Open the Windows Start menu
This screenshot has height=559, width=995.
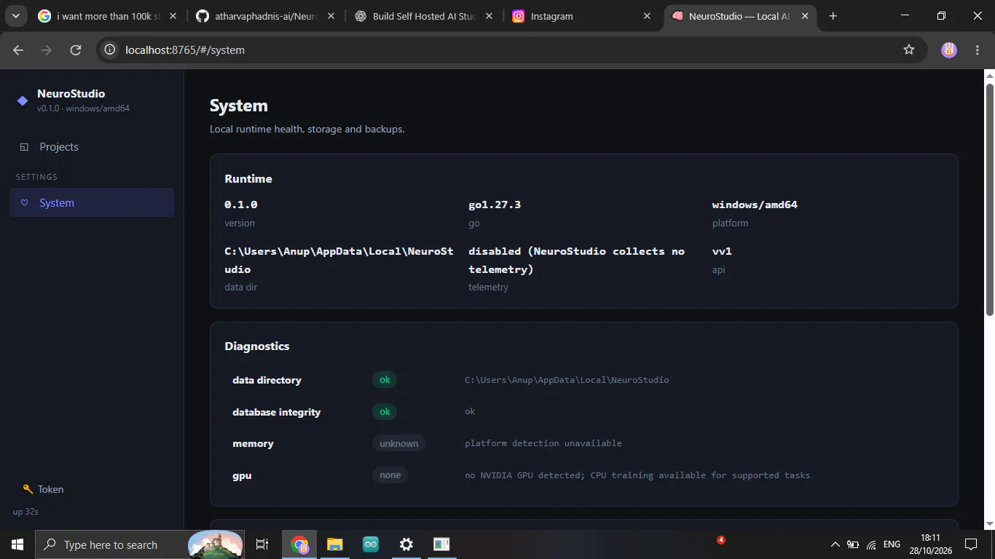point(17,544)
